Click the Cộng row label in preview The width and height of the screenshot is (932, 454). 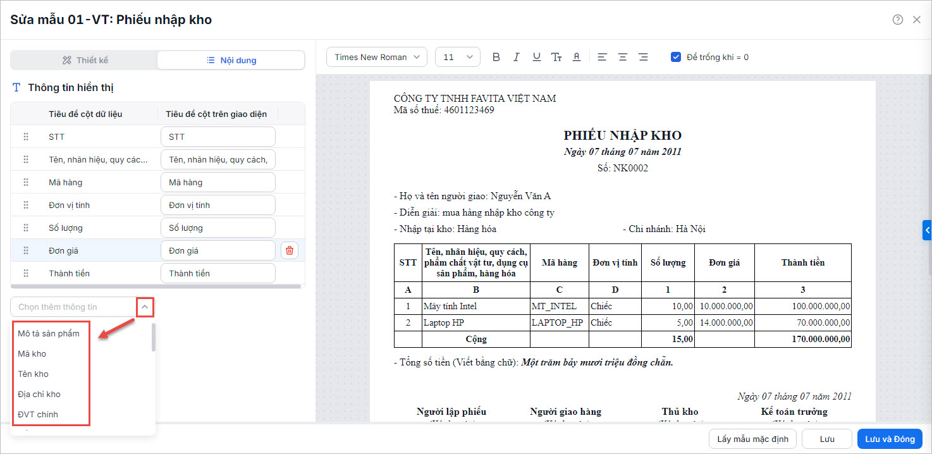click(476, 339)
